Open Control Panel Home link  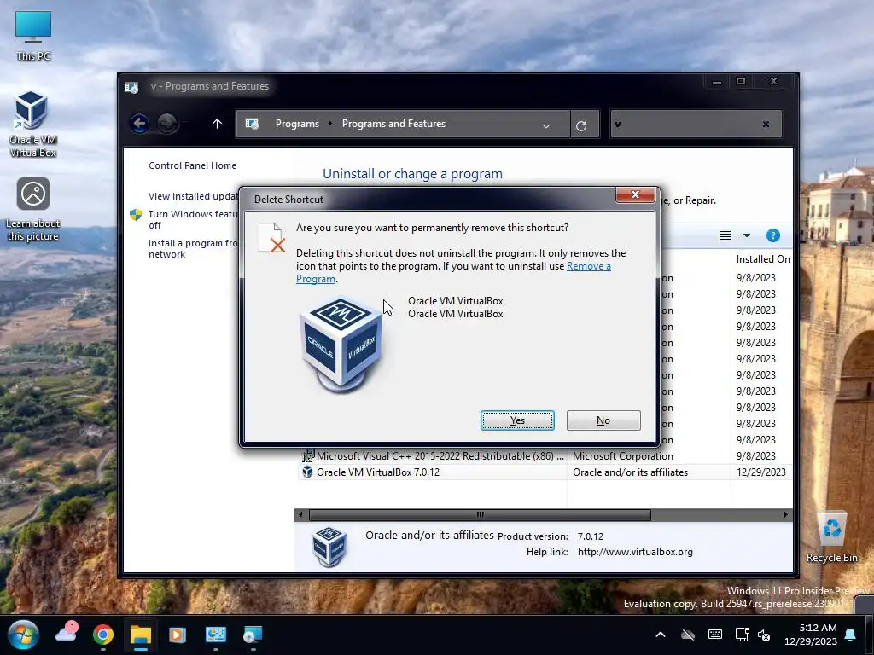(192, 165)
